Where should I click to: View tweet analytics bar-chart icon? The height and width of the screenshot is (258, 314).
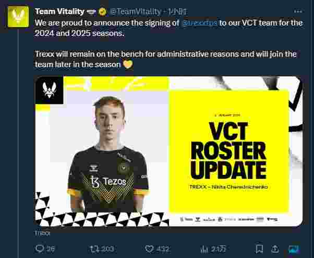[x=204, y=249]
